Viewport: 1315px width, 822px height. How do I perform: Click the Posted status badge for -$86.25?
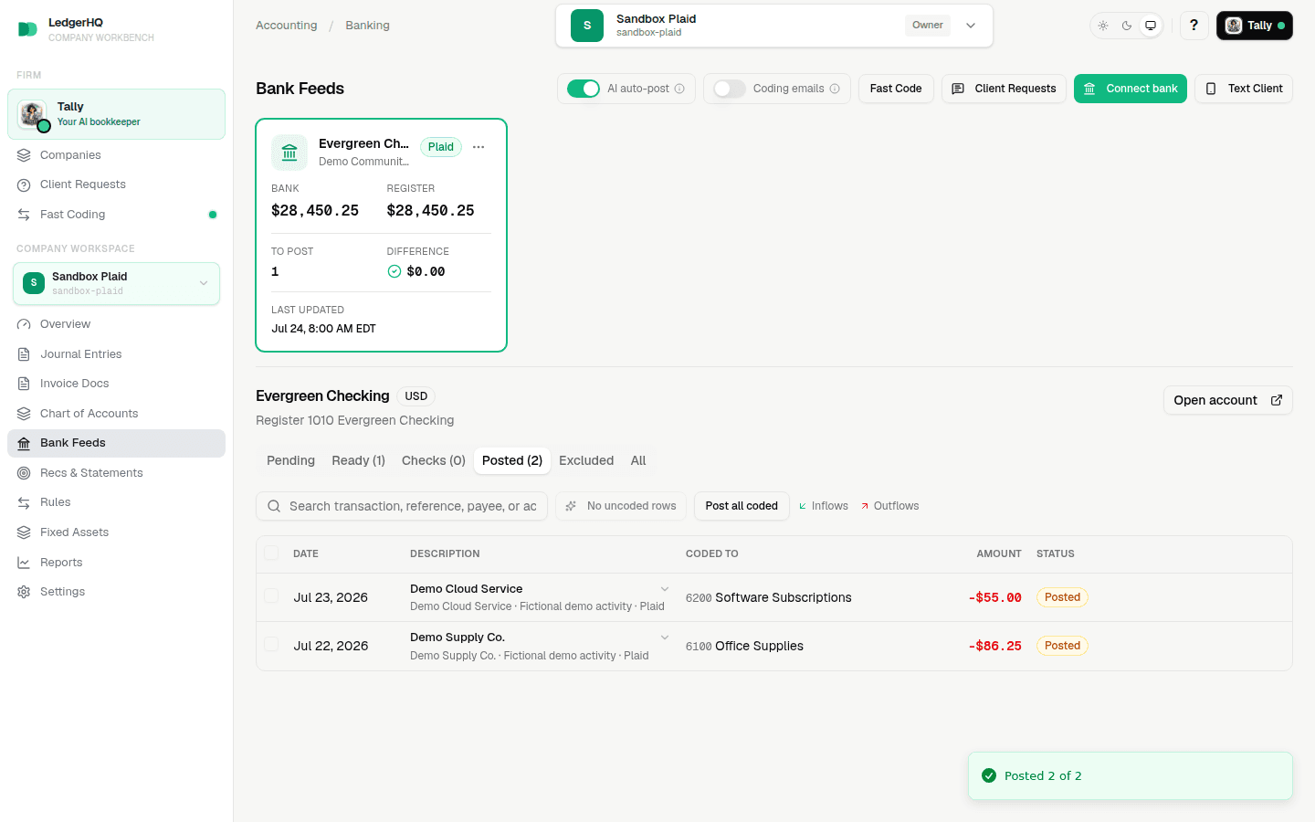[1062, 646]
